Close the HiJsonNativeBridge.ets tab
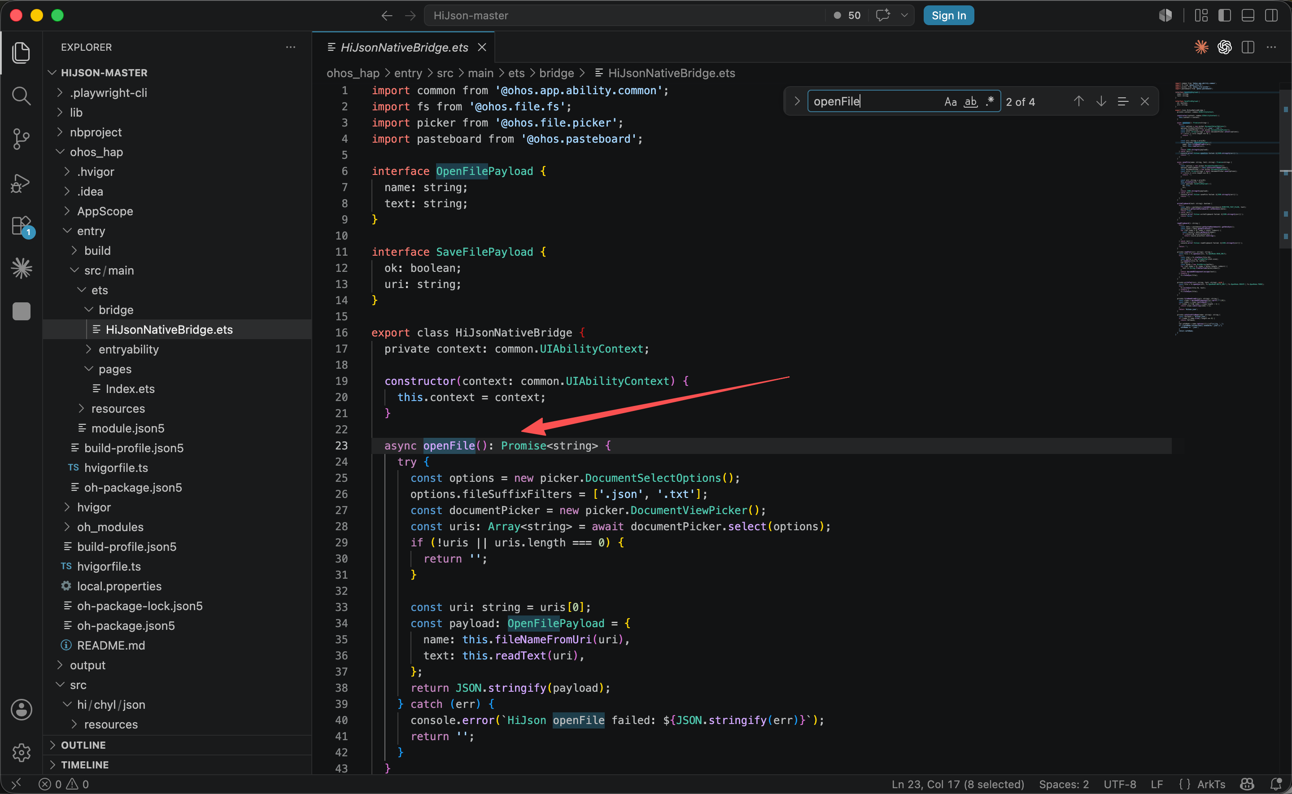 (x=481, y=47)
